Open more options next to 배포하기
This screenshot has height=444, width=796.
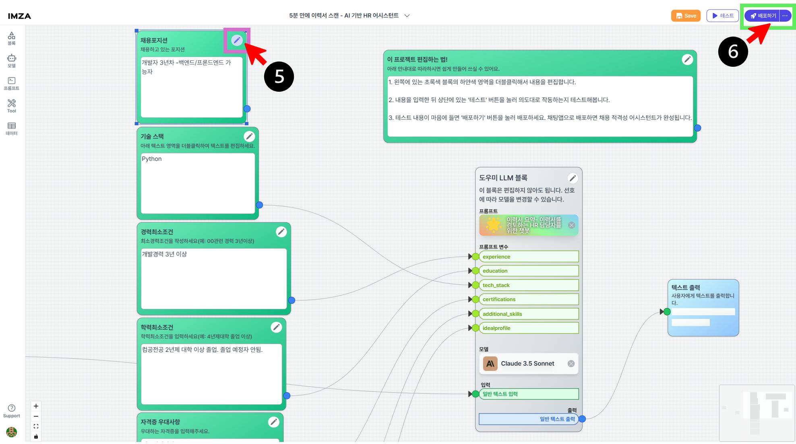coord(785,16)
